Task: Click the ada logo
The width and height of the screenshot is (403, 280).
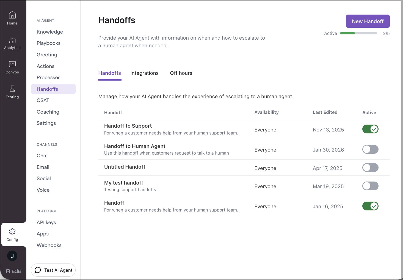Action: coord(13,271)
